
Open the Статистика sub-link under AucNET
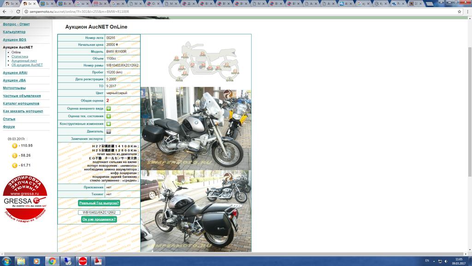tap(20, 56)
